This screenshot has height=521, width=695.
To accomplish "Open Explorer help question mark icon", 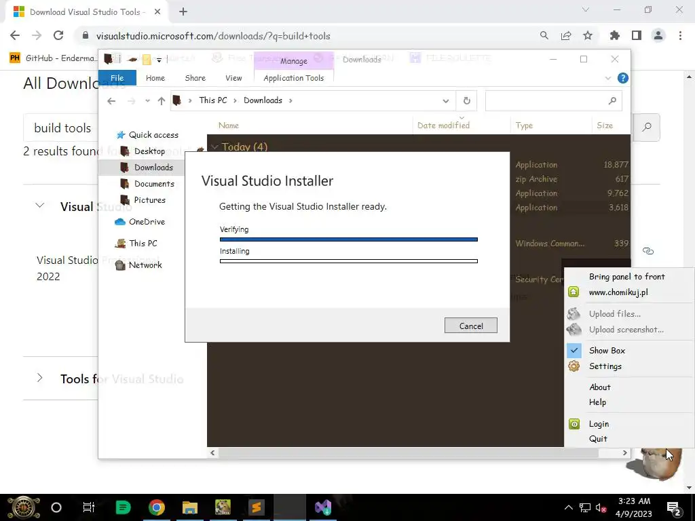I will coord(622,79).
